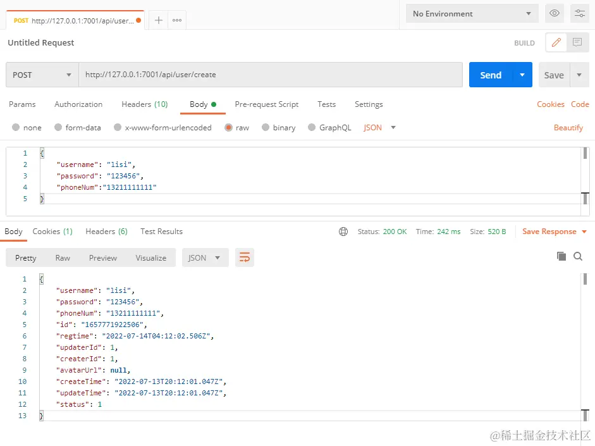The width and height of the screenshot is (595, 446).
Task: Switch response view to Preview
Action: (x=103, y=257)
